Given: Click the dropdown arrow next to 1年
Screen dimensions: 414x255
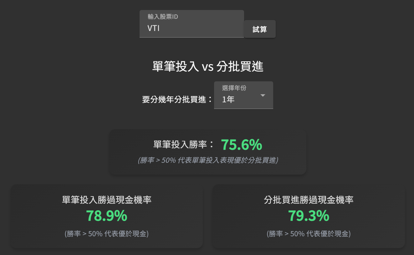Looking at the screenshot, I should (x=263, y=95).
